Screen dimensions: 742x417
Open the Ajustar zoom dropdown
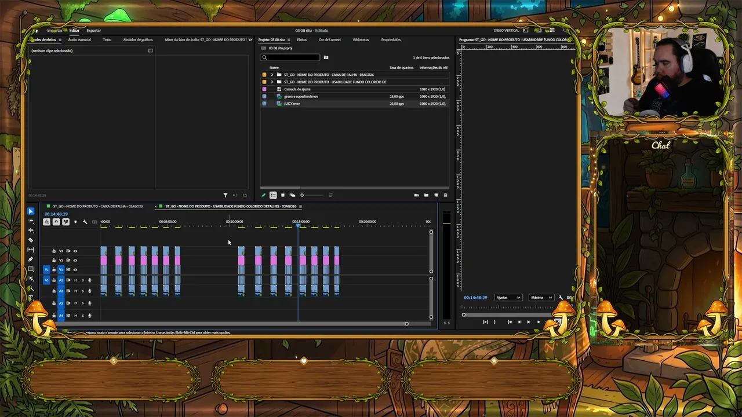pos(508,298)
